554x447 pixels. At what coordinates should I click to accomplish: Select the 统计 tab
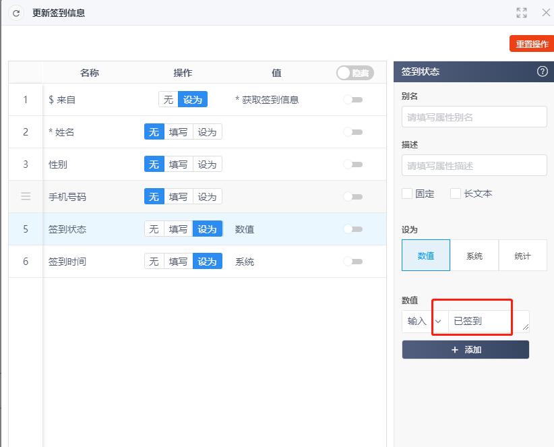(x=523, y=255)
